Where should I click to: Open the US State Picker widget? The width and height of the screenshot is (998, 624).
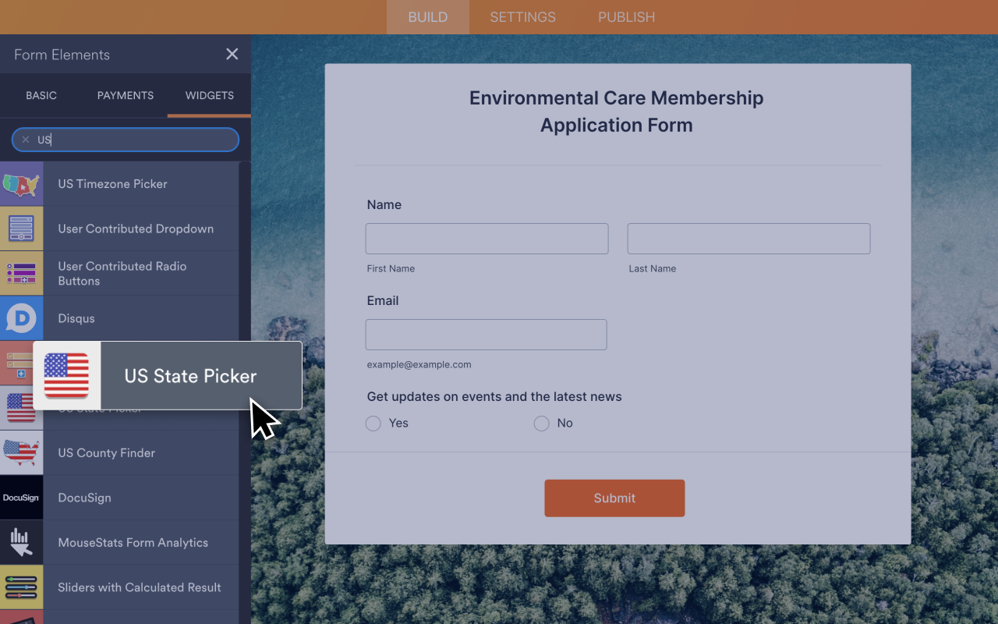(189, 375)
